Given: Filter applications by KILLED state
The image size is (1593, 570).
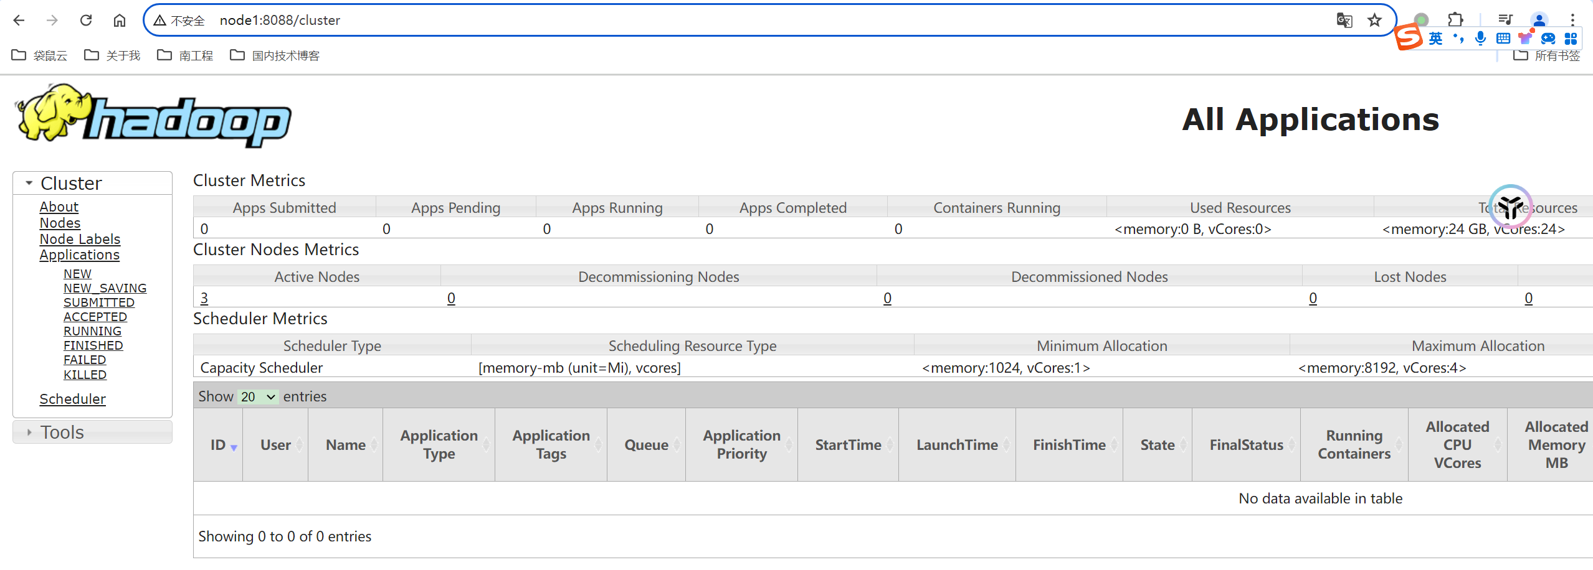Looking at the screenshot, I should [x=85, y=375].
